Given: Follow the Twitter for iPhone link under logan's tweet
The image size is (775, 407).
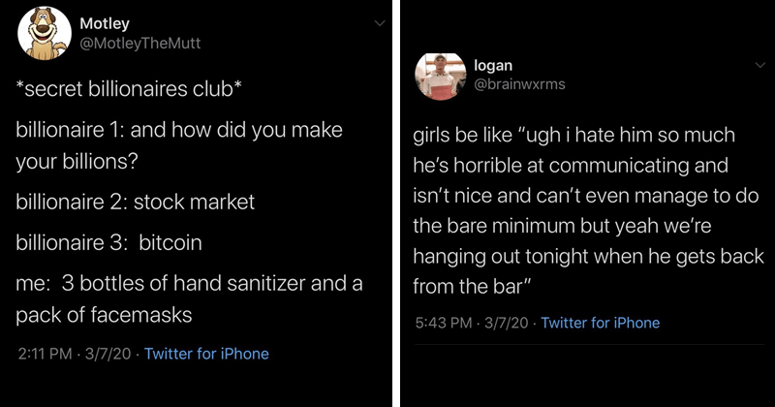Looking at the screenshot, I should coord(601,323).
